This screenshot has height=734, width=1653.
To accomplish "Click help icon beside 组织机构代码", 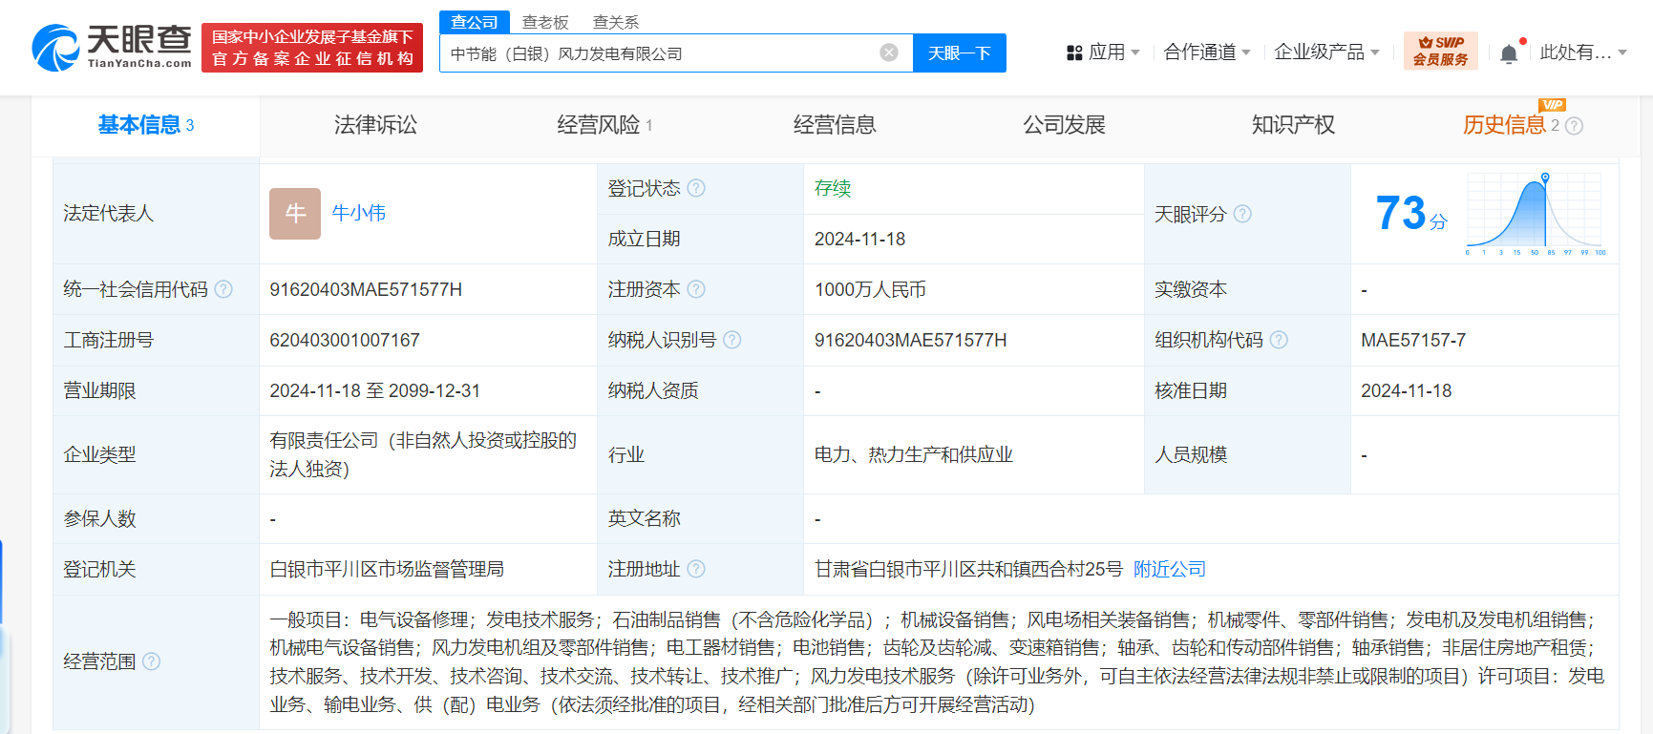I will (x=1279, y=340).
